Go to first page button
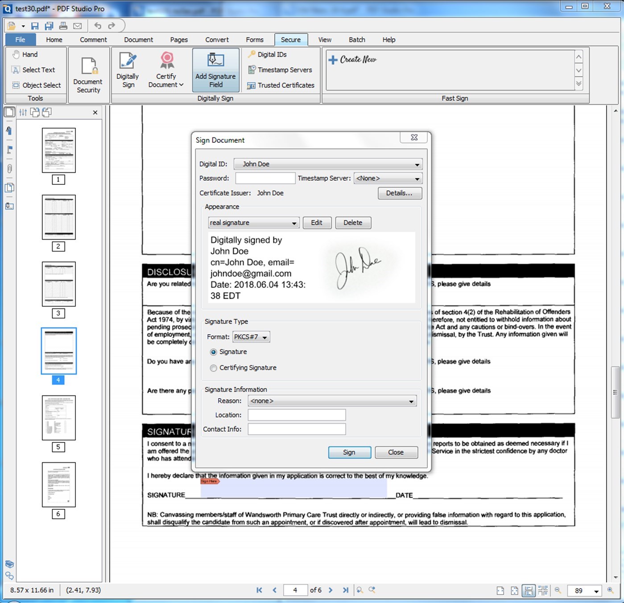 click(x=259, y=590)
